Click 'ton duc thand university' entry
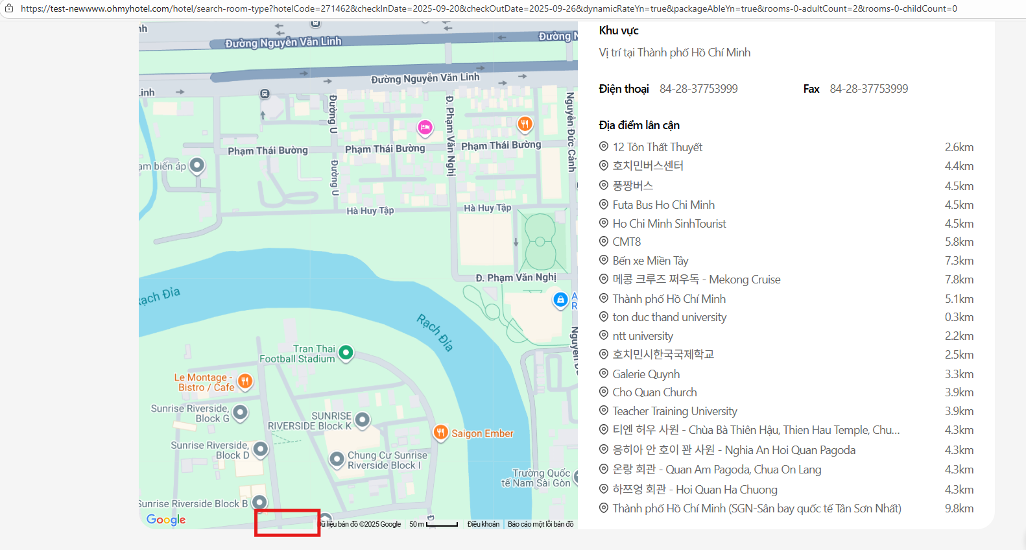The width and height of the screenshot is (1026, 550). 669,317
